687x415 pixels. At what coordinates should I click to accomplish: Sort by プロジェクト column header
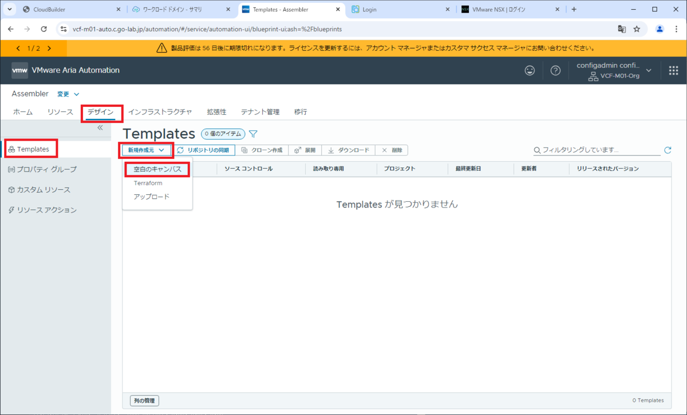point(399,169)
